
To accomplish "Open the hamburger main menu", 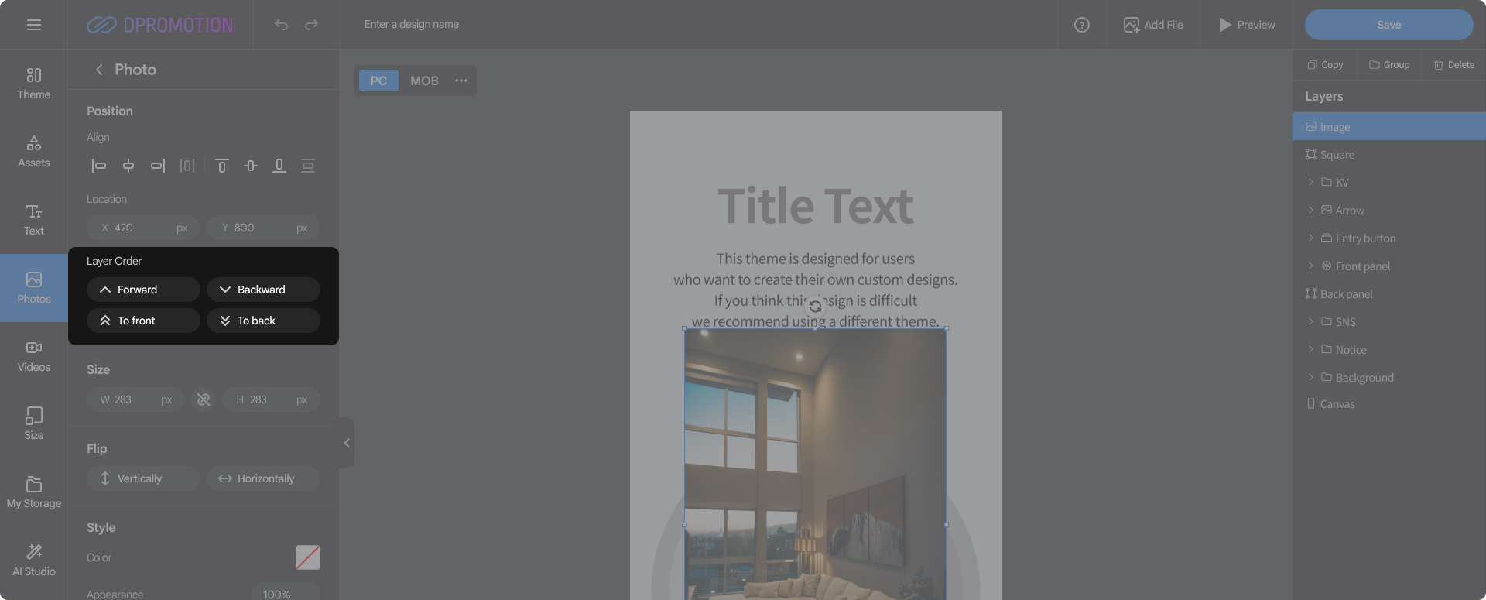I will point(34,25).
